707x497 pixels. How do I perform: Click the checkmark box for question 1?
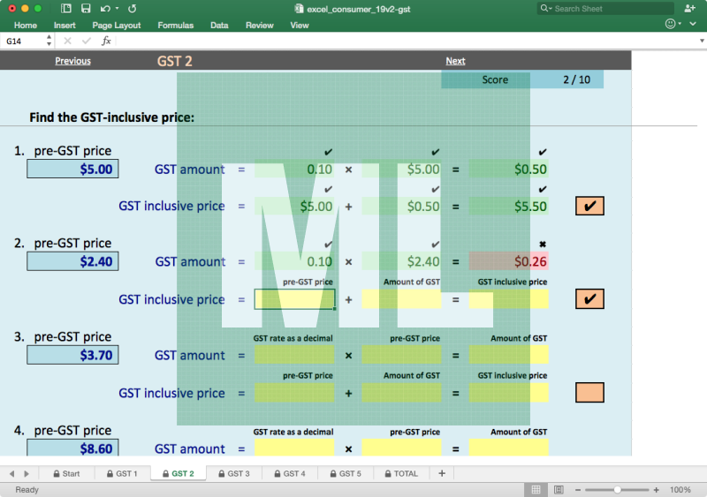pyautogui.click(x=589, y=207)
